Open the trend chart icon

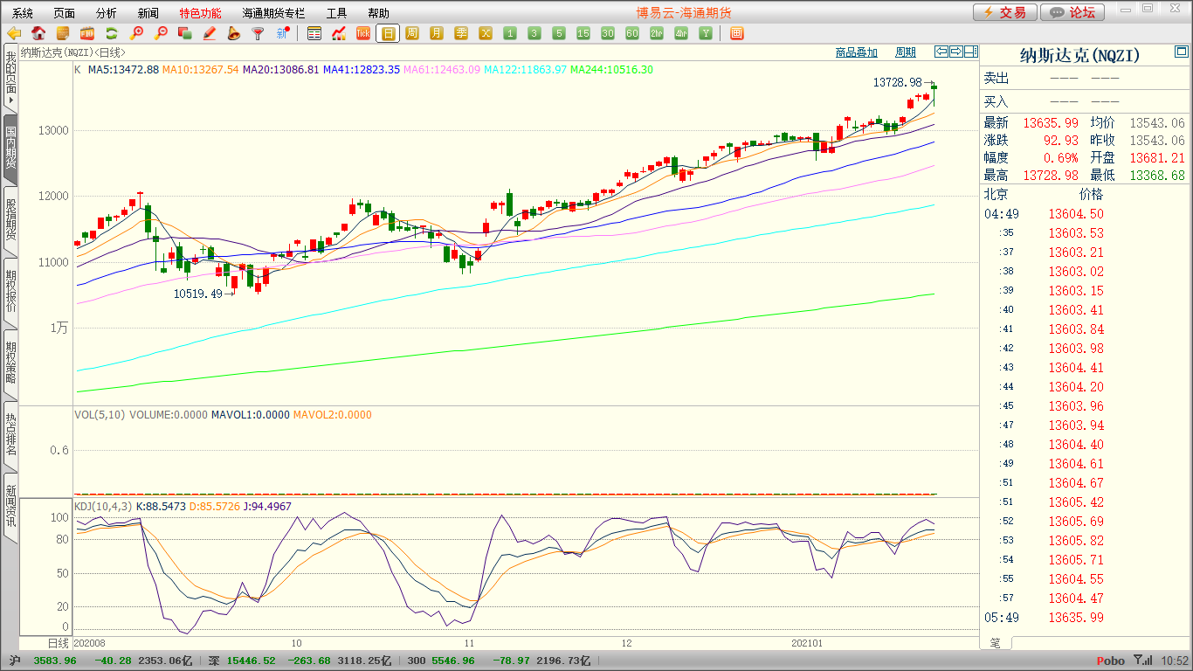point(339,33)
